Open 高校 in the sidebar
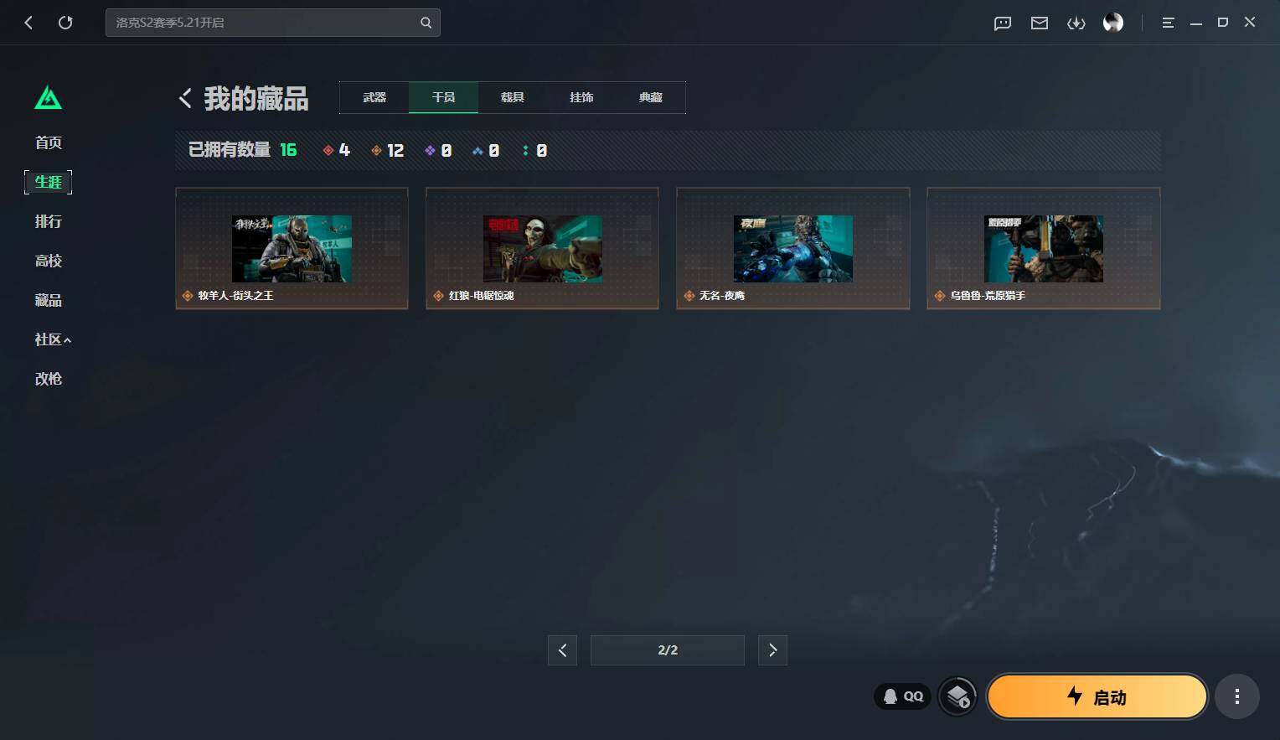Viewport: 1280px width, 740px height. 49,261
